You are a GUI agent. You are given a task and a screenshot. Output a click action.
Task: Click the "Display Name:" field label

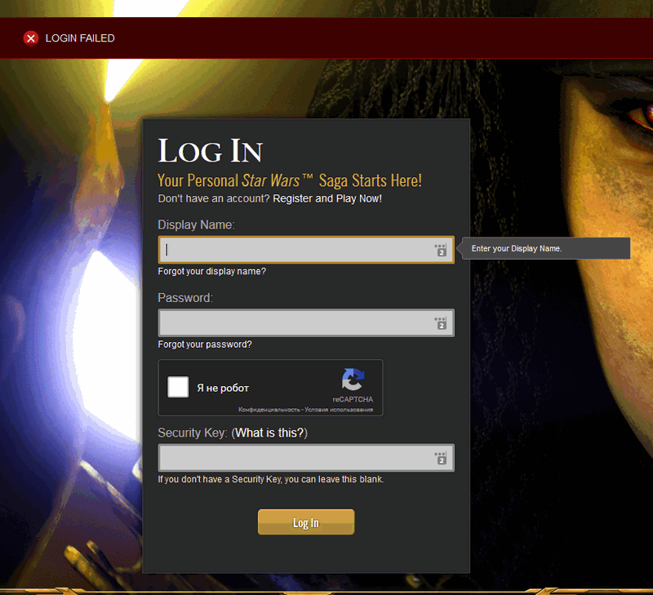pos(196,224)
